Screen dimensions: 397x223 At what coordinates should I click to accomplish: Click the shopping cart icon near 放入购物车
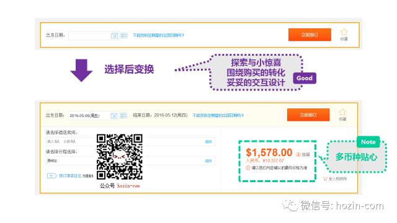coord(325,179)
